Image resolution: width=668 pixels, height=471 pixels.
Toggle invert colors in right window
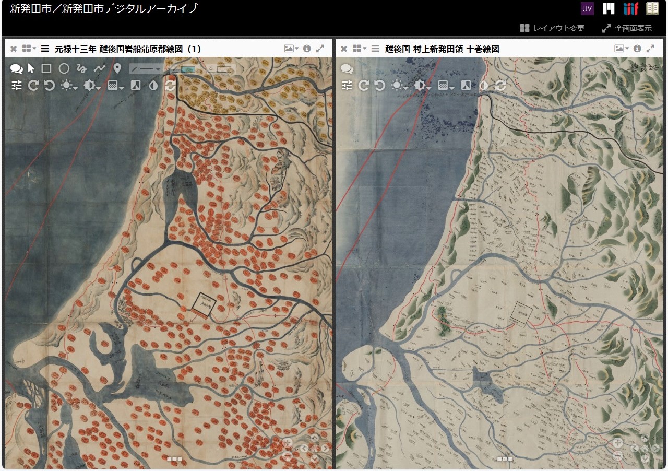pyautogui.click(x=483, y=85)
